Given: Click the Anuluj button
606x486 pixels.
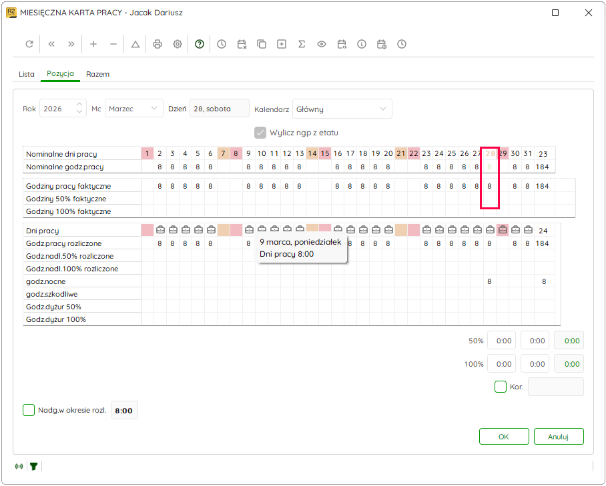Looking at the screenshot, I should click(x=559, y=437).
